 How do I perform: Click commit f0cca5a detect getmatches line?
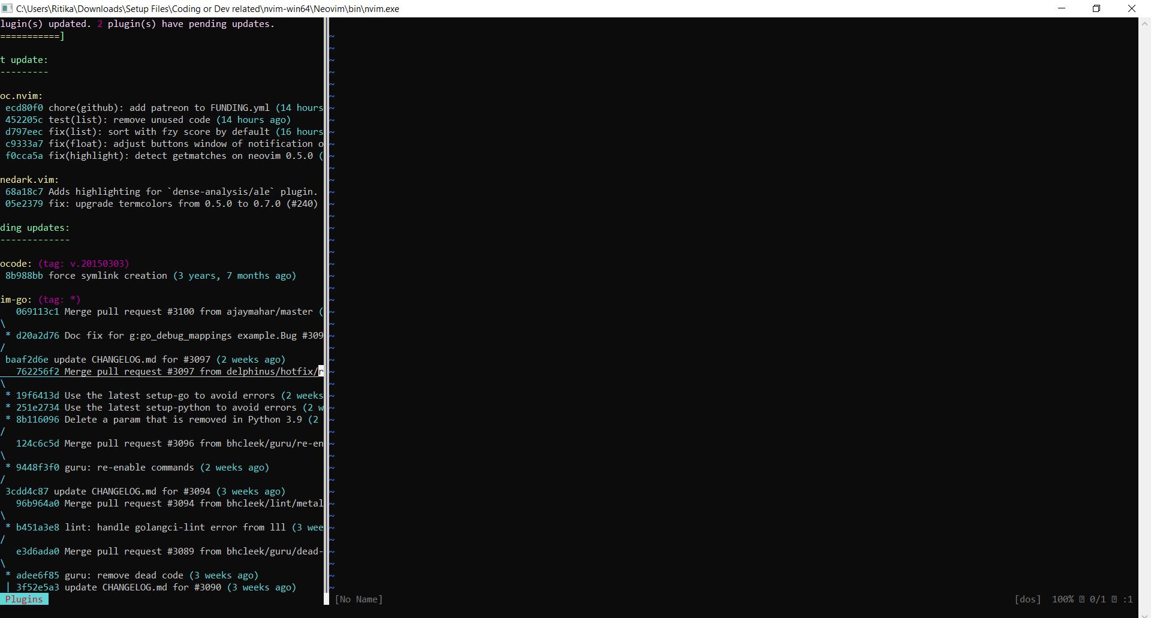pos(164,156)
